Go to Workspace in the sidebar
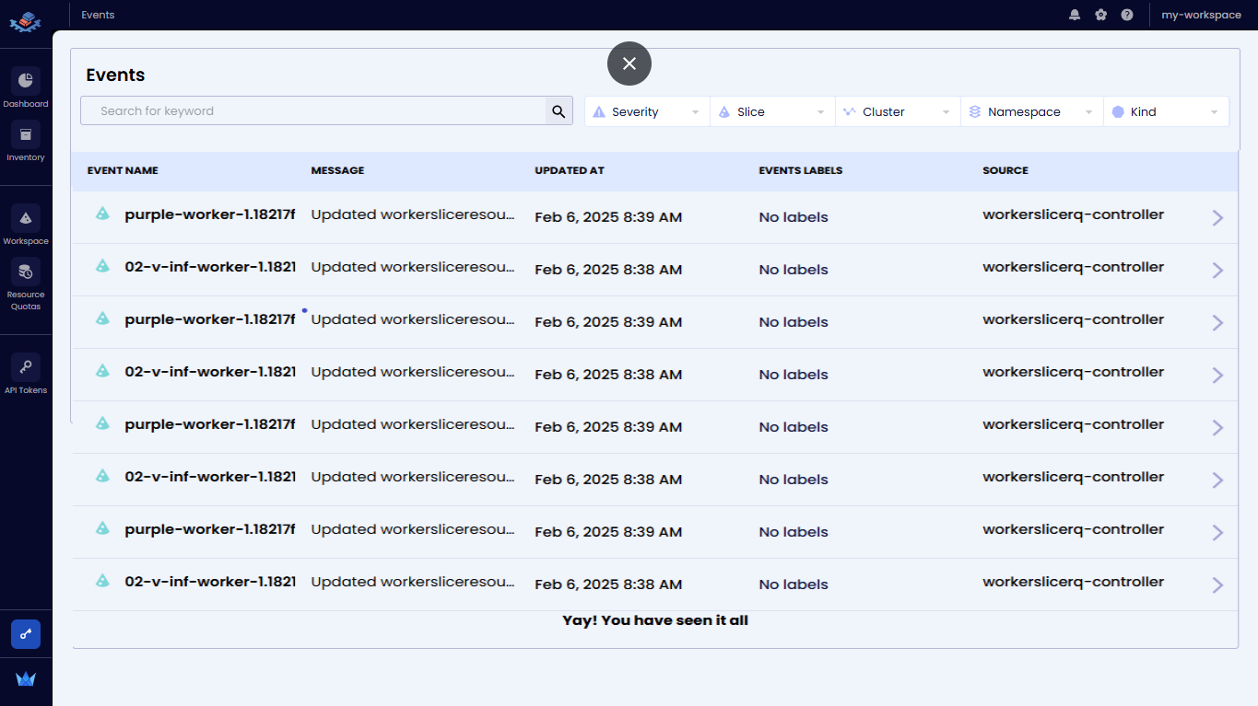Screen dimensions: 1258x706 point(26,218)
